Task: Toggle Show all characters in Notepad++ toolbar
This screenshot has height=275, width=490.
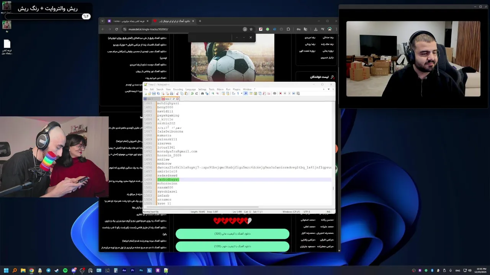Action: tap(238, 93)
